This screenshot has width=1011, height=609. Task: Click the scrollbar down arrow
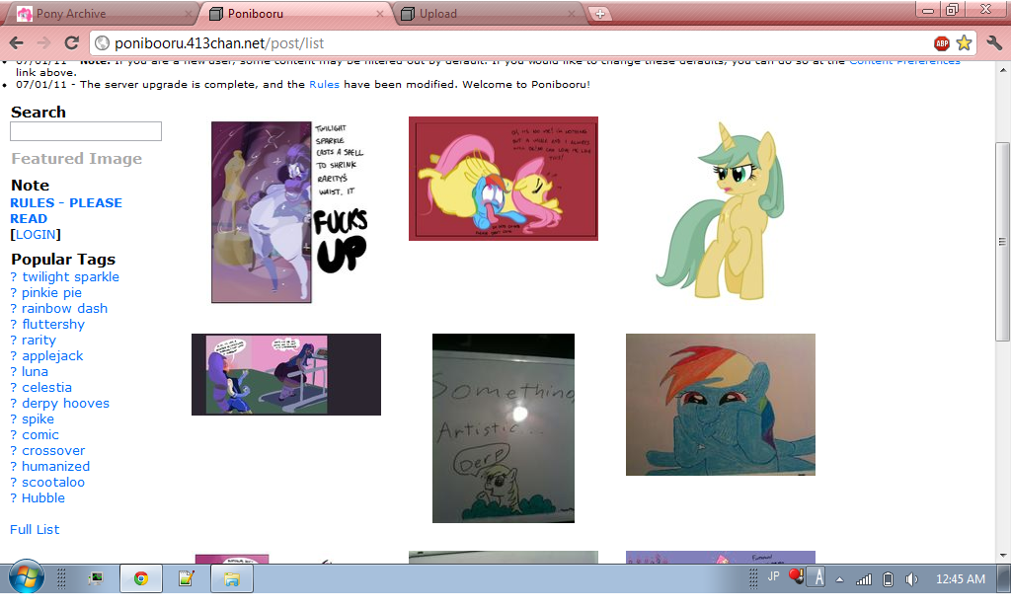pos(1002,556)
